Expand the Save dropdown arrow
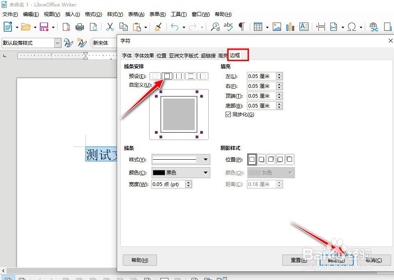394x280 pixels. pos(53,27)
